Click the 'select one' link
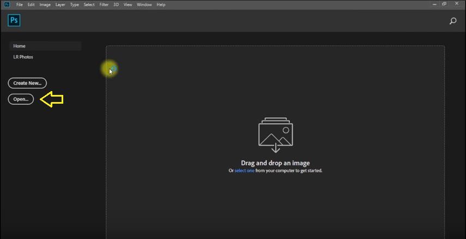The image size is (466, 239). click(x=244, y=171)
